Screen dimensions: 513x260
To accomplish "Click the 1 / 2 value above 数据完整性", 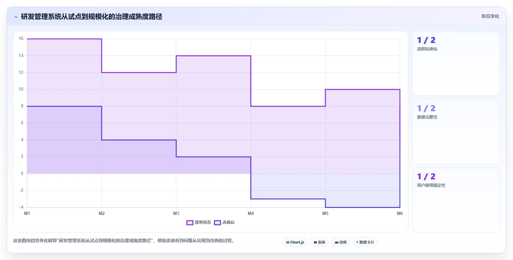I will tap(426, 108).
